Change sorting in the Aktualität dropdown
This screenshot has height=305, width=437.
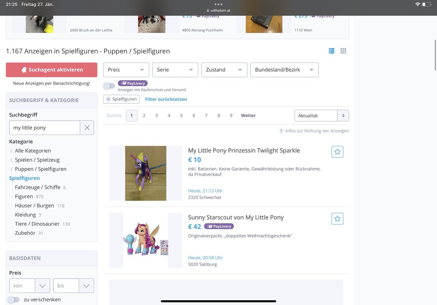coord(321,116)
